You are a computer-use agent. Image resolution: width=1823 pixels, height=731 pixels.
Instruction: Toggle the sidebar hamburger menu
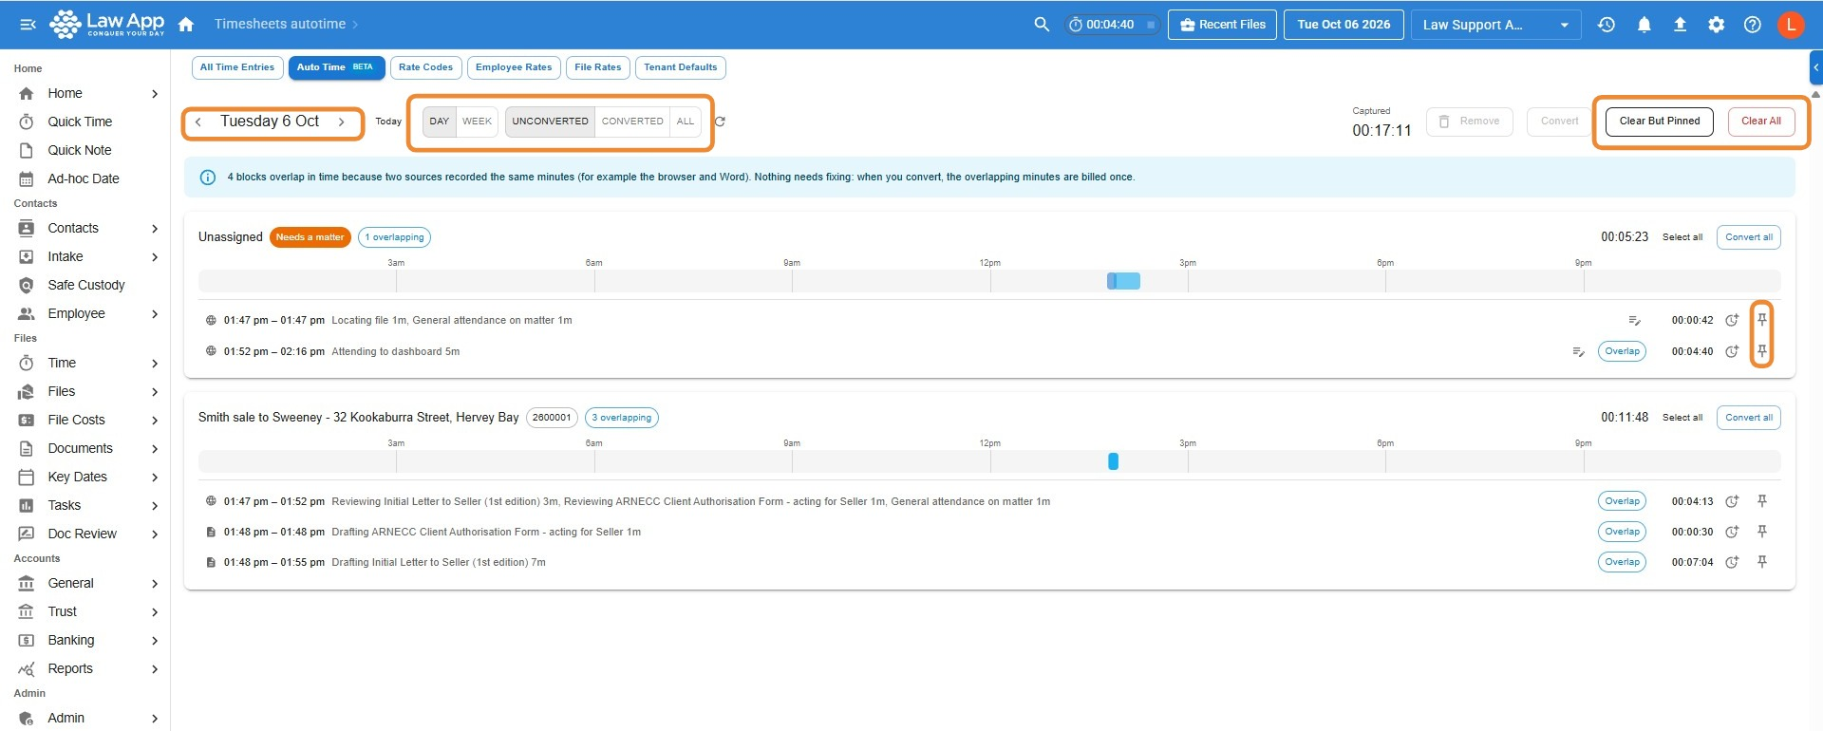coord(28,25)
